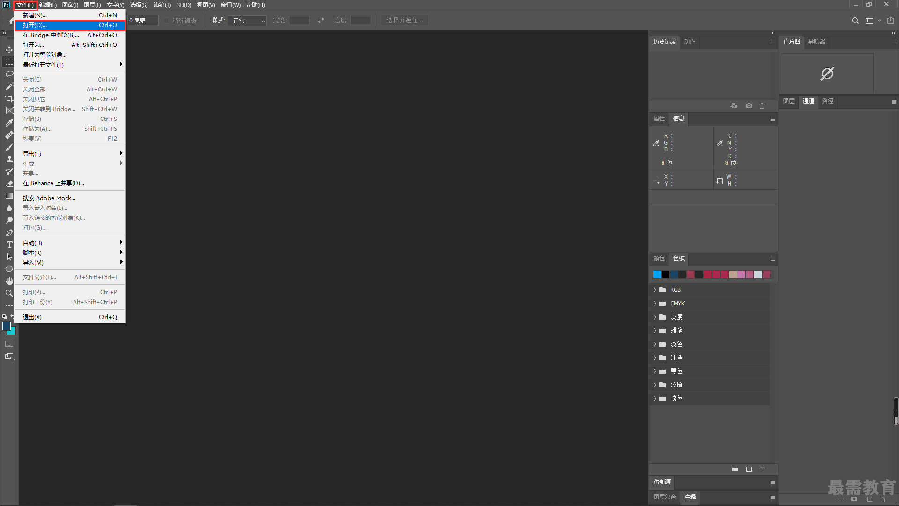Pick the bright blue swatch in 色板
This screenshot has height=506, width=899.
click(657, 275)
